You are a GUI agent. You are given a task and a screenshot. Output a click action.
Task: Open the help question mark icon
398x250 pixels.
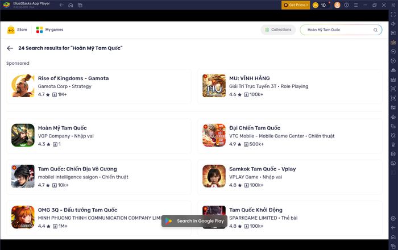[346, 5]
